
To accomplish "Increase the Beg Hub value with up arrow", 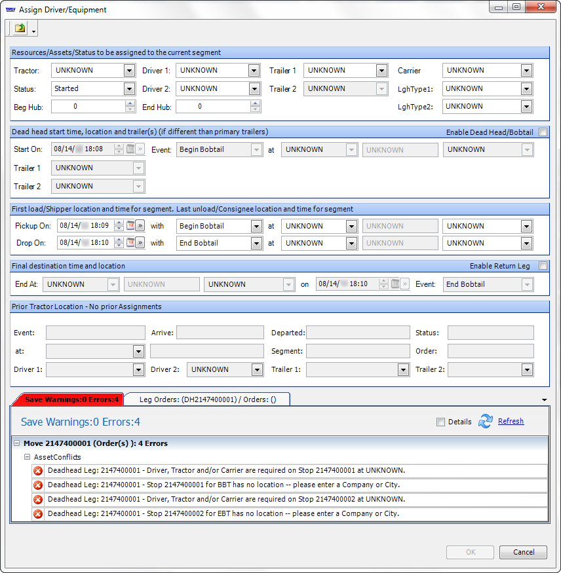I will pyautogui.click(x=130, y=103).
